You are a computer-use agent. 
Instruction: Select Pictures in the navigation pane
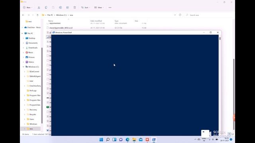click(x=31, y=57)
